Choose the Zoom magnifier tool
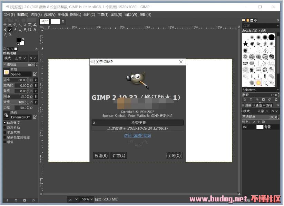Viewport: 284px width, 206px height. (10, 34)
